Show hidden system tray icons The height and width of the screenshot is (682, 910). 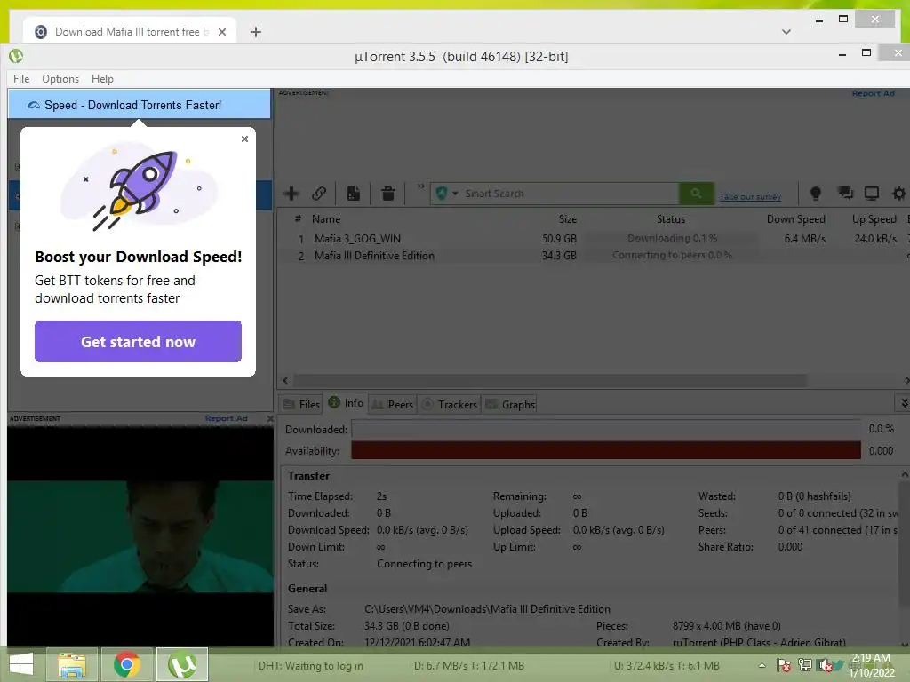(762, 665)
